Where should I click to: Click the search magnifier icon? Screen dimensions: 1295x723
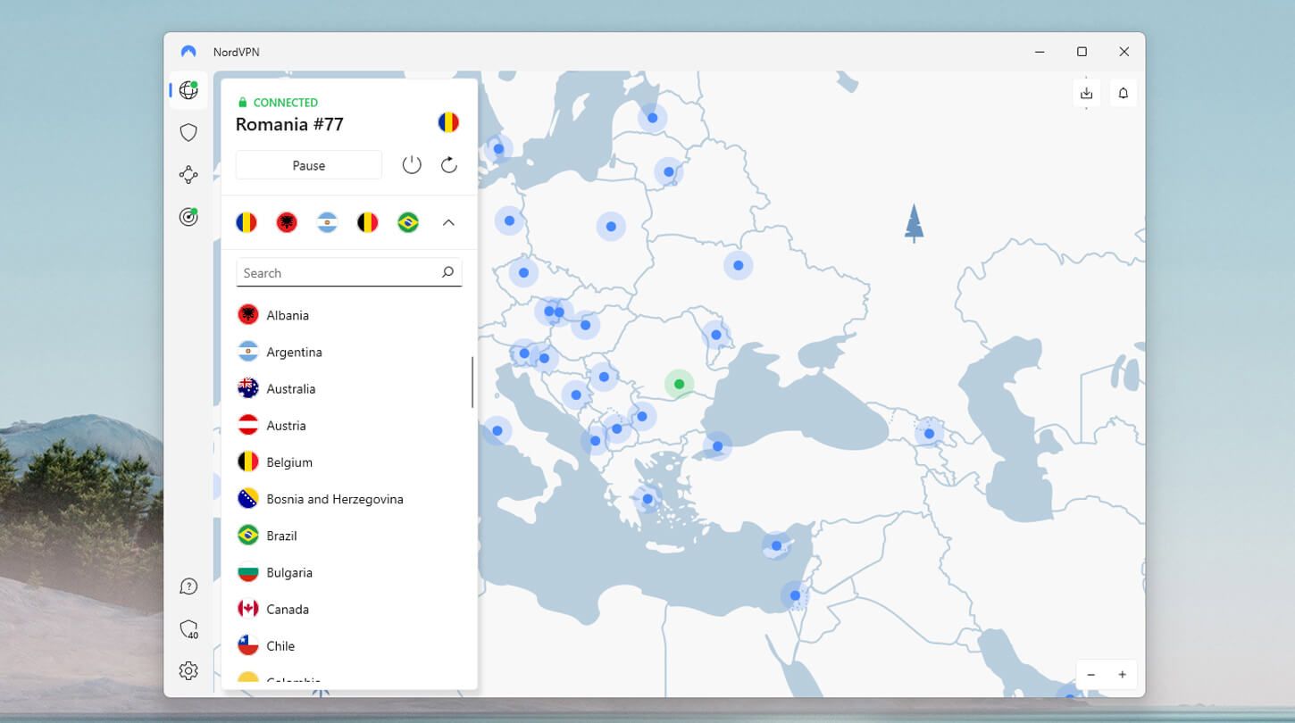point(447,272)
